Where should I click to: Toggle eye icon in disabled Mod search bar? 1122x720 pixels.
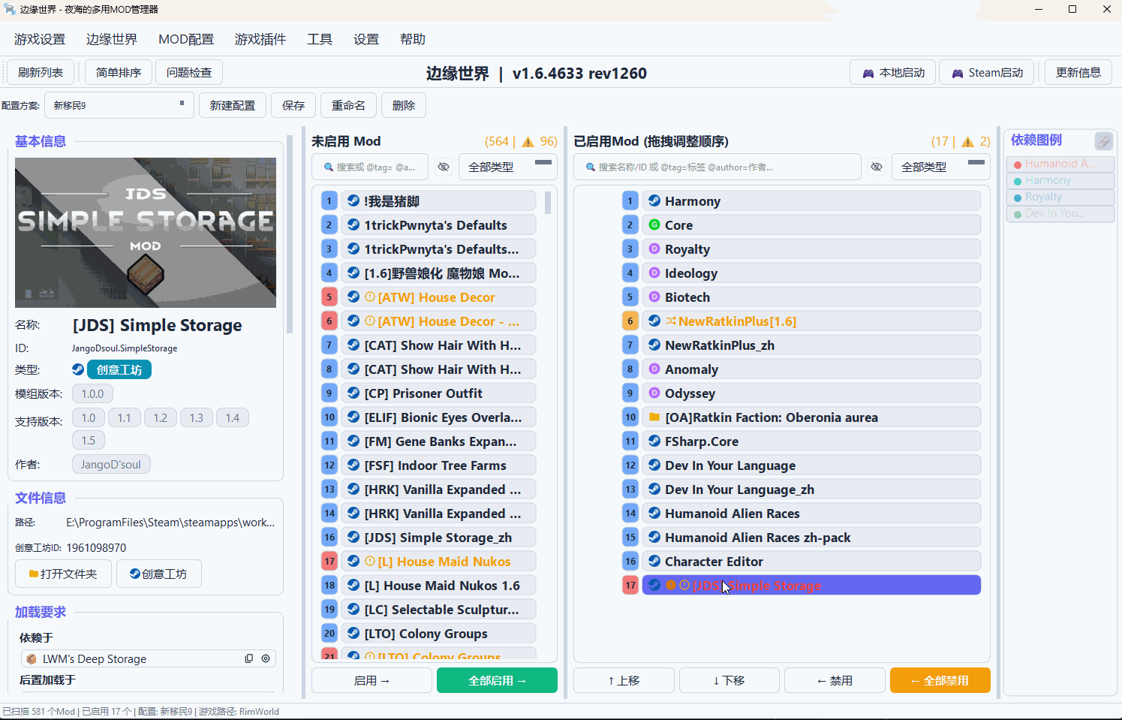444,167
